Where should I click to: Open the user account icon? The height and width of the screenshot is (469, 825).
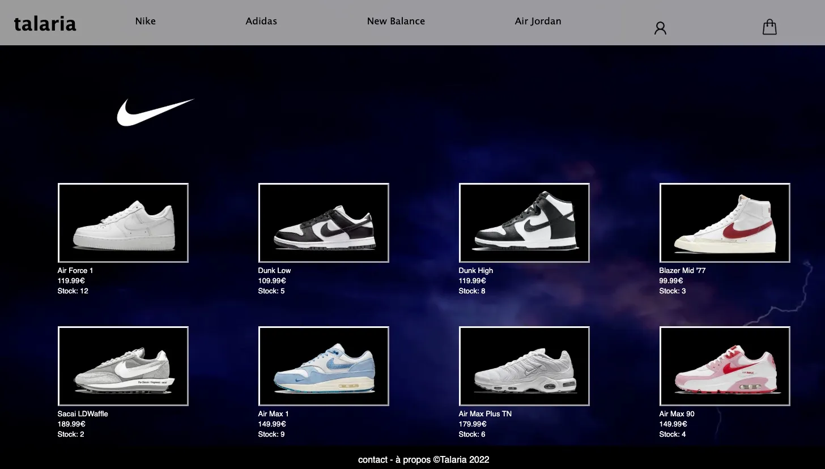point(660,28)
